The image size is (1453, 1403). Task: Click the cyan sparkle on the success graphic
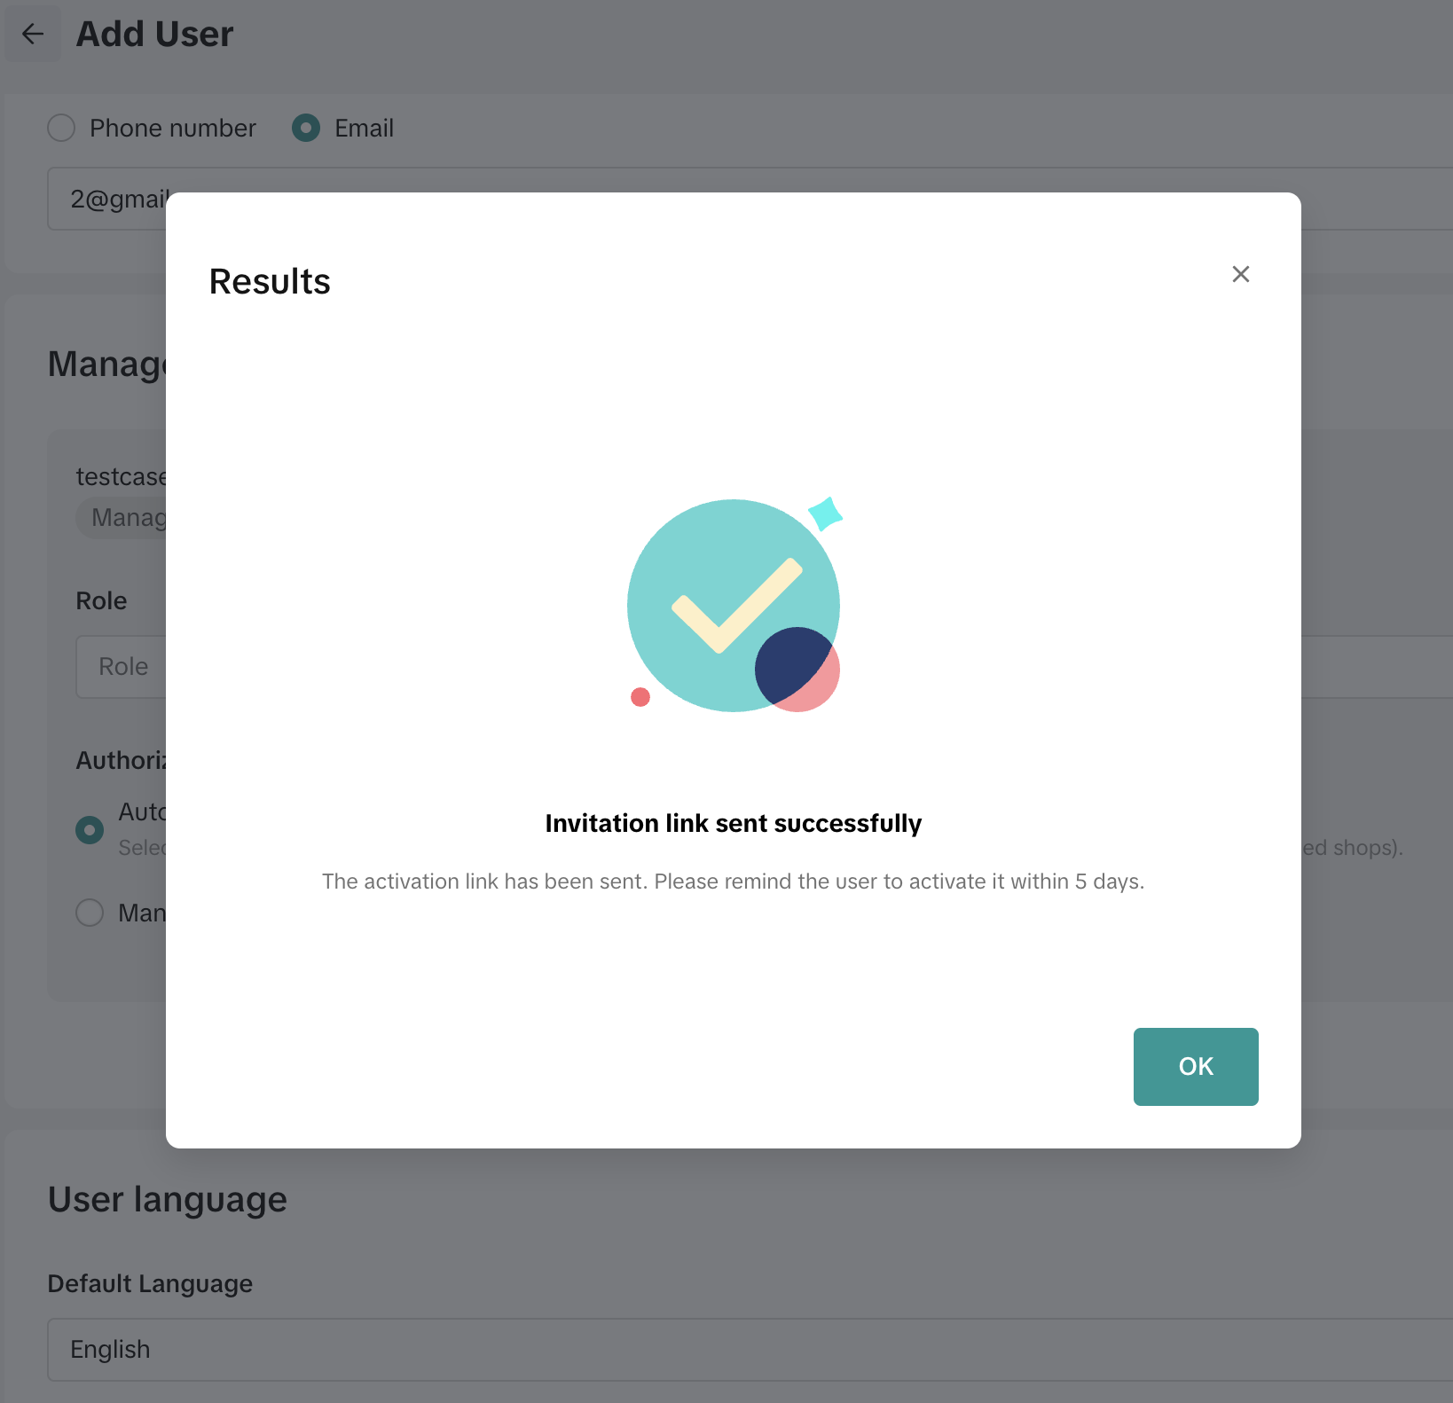pyautogui.click(x=825, y=513)
